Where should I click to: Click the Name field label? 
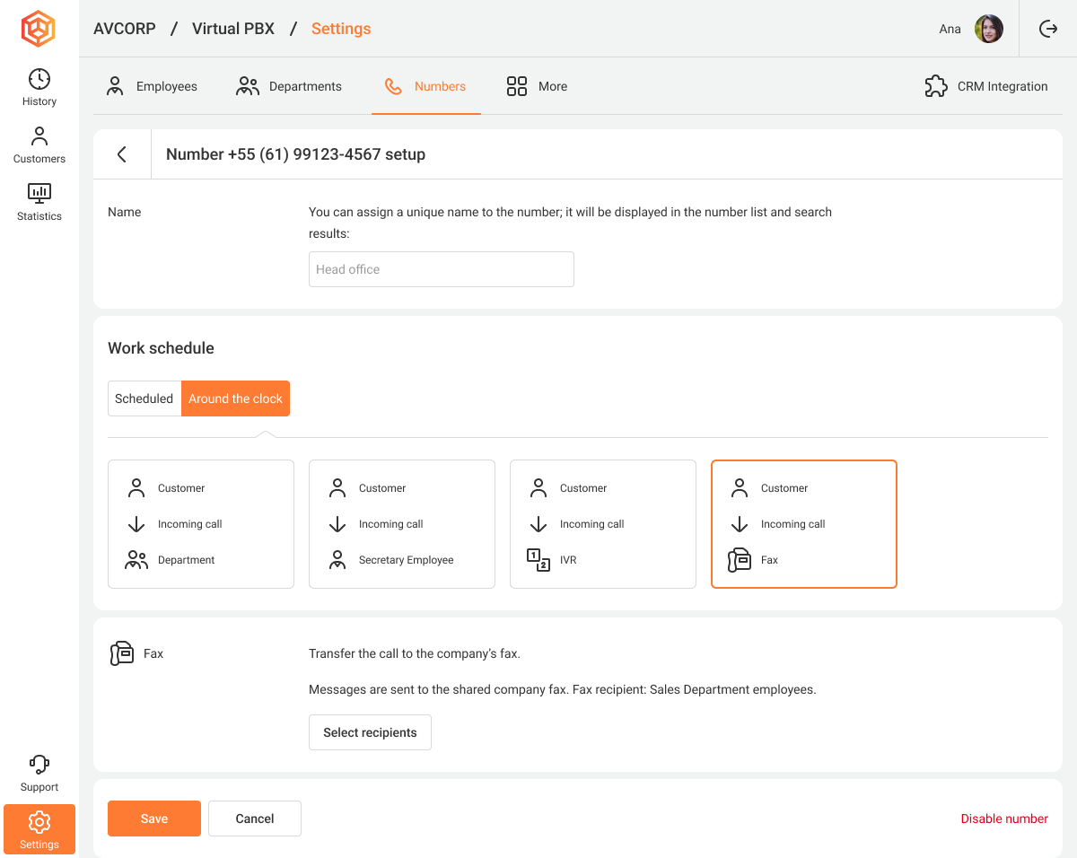[125, 212]
